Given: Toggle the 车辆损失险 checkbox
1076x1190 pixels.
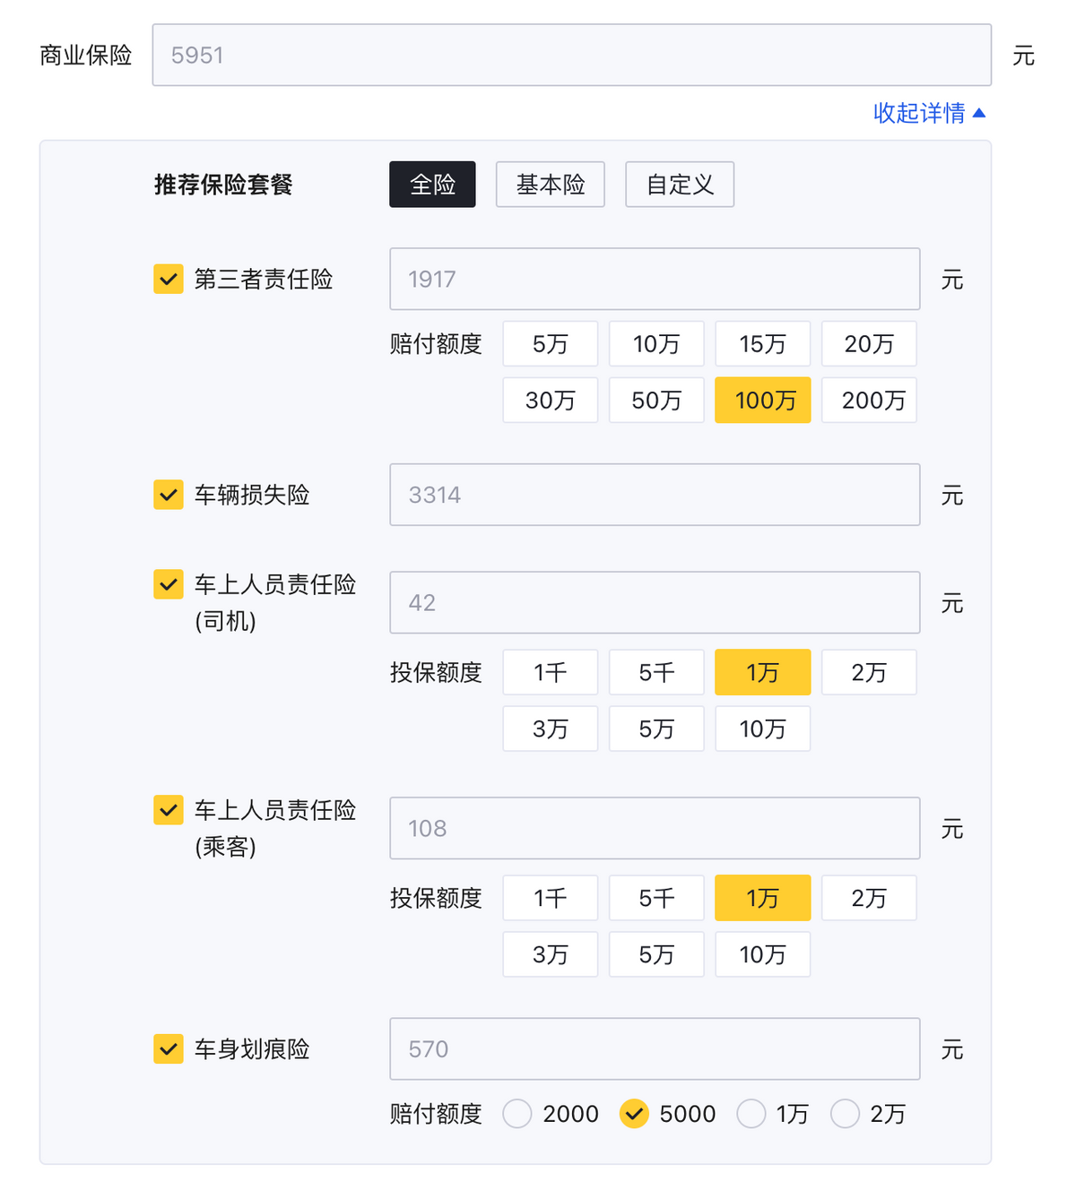Looking at the screenshot, I should [x=169, y=495].
